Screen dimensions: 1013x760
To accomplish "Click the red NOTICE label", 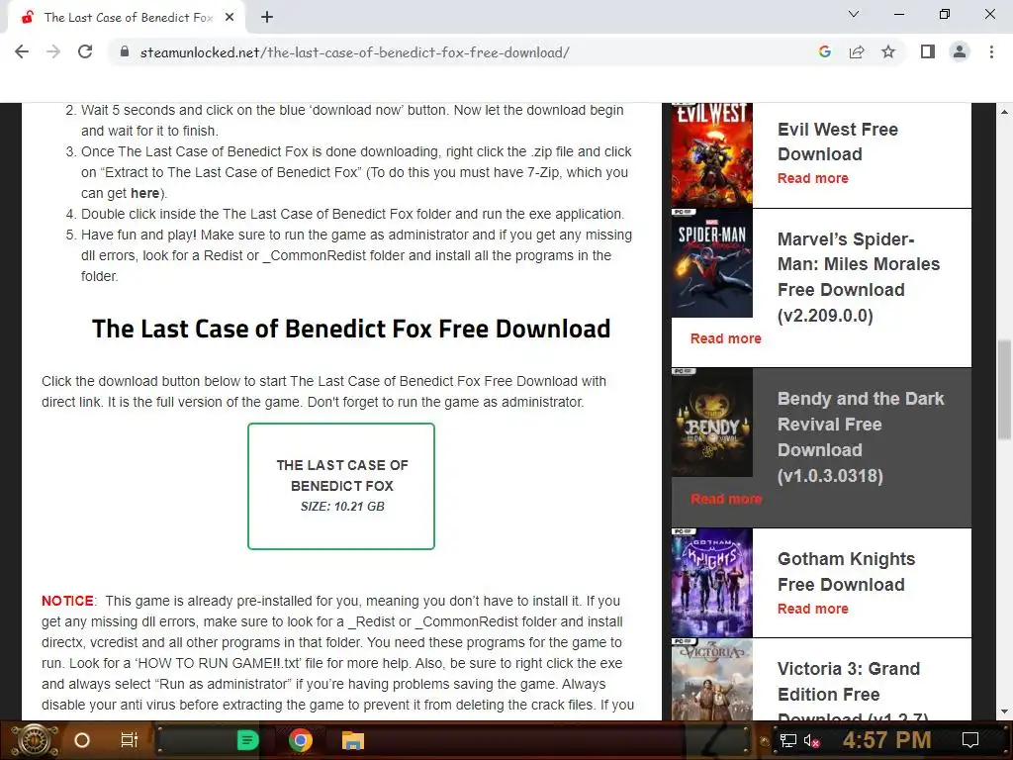I will click(x=68, y=601).
